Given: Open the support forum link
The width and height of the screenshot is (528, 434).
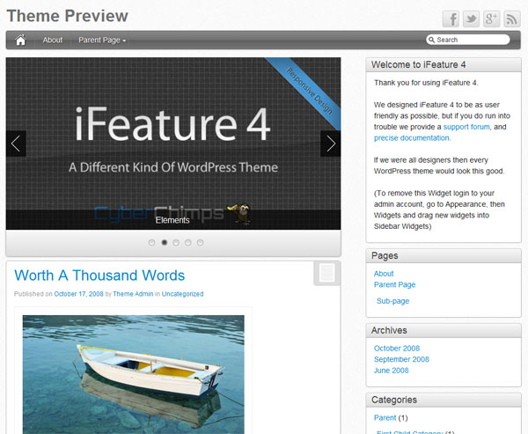Looking at the screenshot, I should tap(466, 127).
